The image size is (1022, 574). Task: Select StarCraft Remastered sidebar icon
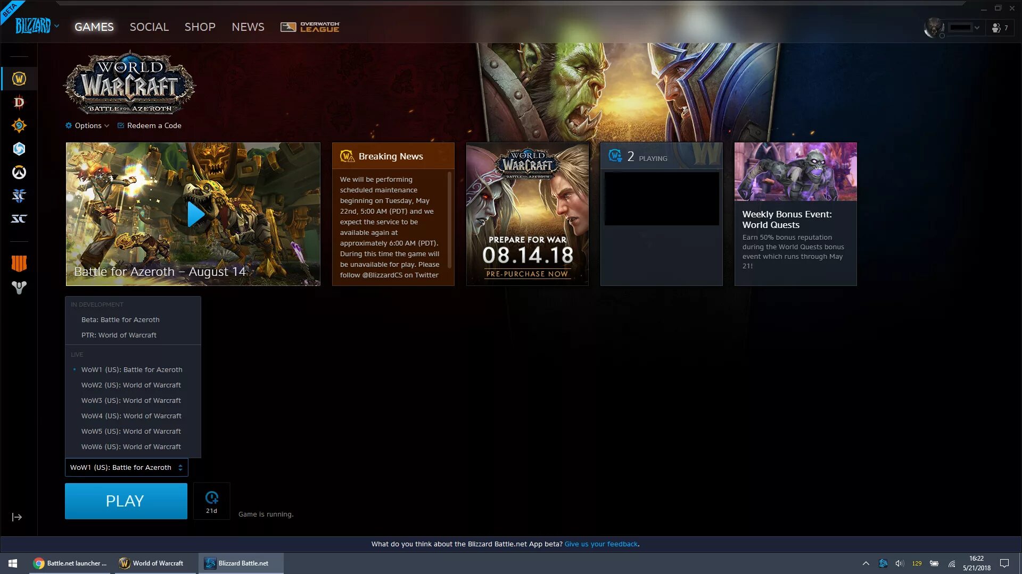pos(19,219)
